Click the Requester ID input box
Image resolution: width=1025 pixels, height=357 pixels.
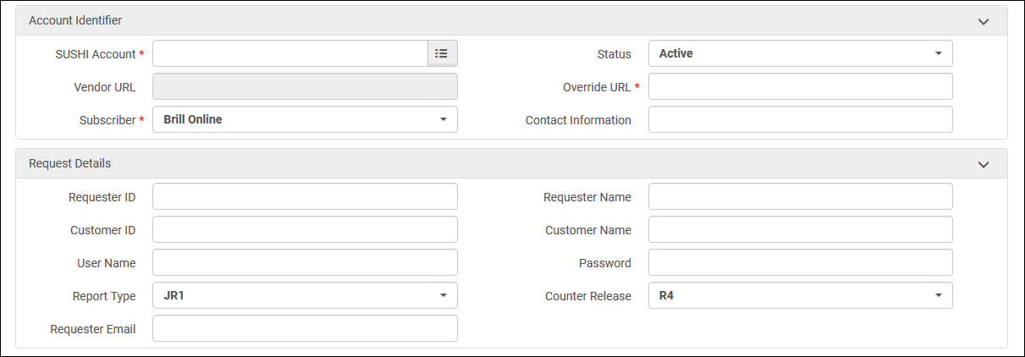click(x=305, y=196)
